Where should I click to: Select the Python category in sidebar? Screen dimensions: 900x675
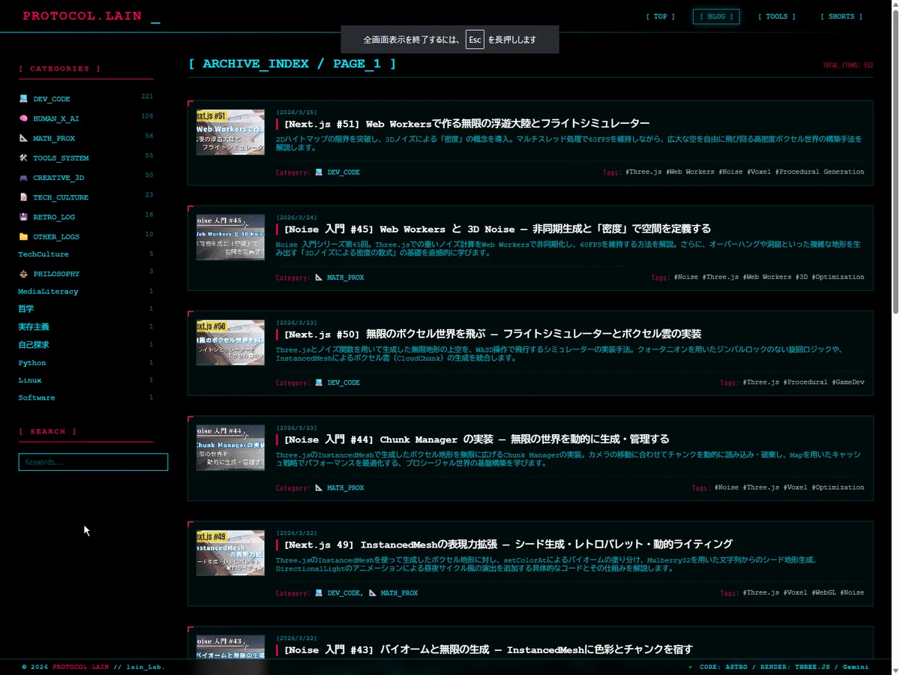pyautogui.click(x=32, y=363)
